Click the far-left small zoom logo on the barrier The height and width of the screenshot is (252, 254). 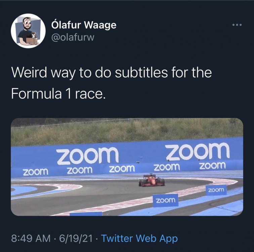(35, 172)
